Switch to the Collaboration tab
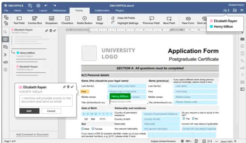The width and height of the screenshot is (246, 143). coord(102,10)
